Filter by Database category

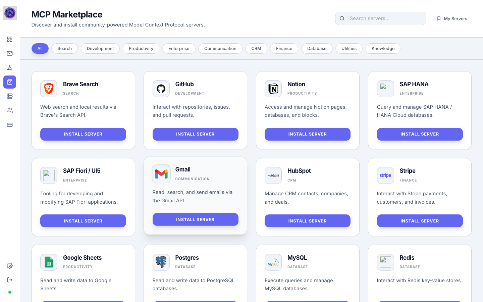[317, 49]
